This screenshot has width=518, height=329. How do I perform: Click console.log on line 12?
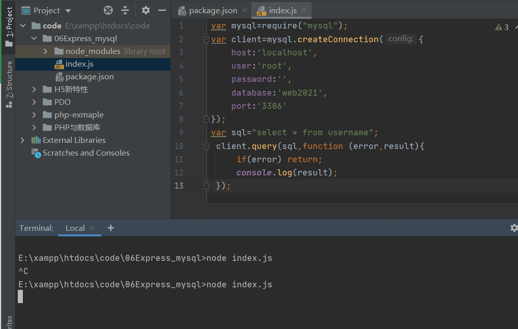pos(264,172)
